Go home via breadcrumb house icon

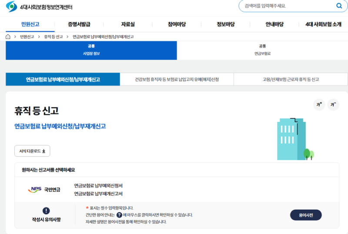click(8, 37)
